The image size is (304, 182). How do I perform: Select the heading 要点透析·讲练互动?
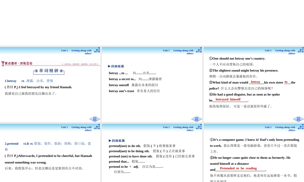(19, 63)
